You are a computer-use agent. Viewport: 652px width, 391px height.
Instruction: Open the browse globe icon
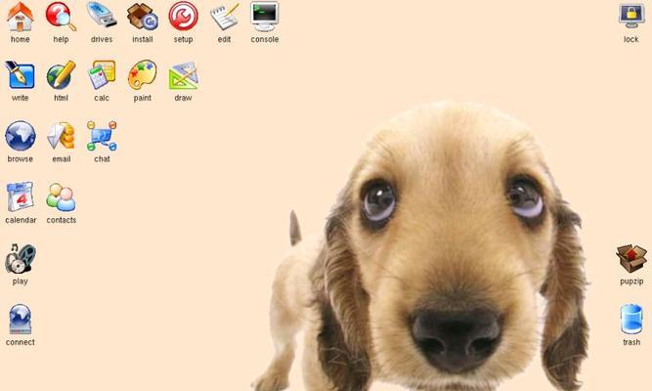[x=20, y=136]
